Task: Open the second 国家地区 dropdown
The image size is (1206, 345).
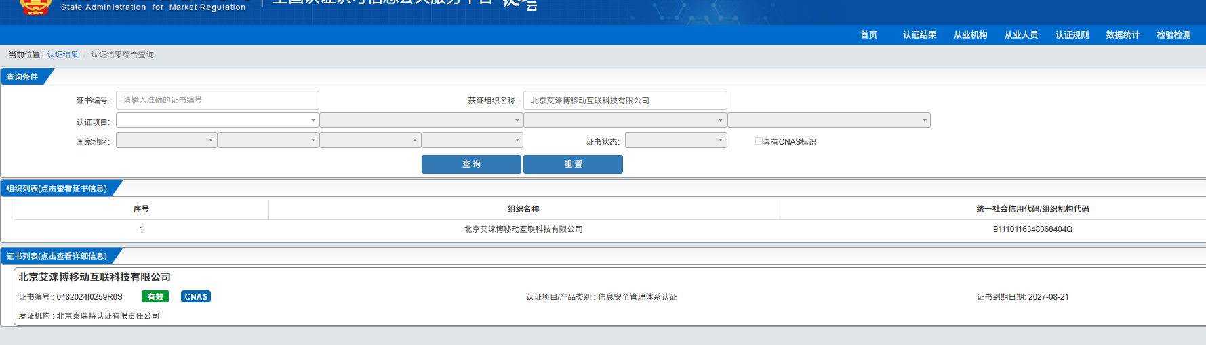Action: (268, 140)
